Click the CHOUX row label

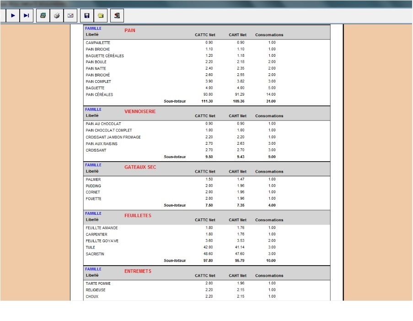pos(92,297)
